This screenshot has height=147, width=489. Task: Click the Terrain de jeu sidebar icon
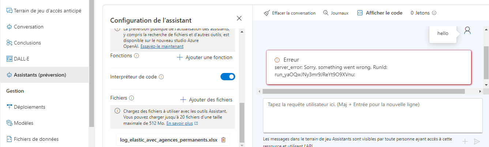click(x=9, y=11)
